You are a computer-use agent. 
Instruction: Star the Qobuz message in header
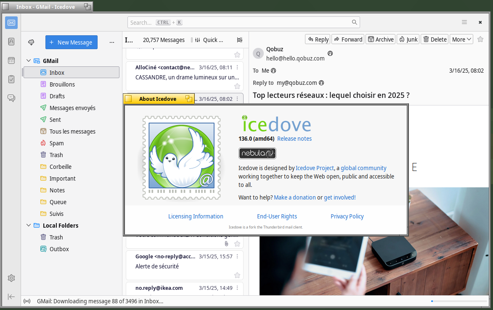(480, 39)
